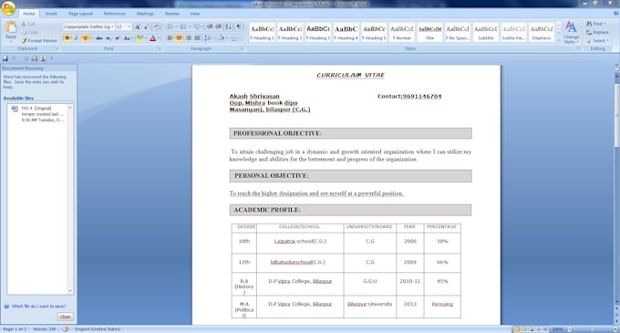
Task: Click the proofing errors icon in status bar
Action: tap(66, 329)
